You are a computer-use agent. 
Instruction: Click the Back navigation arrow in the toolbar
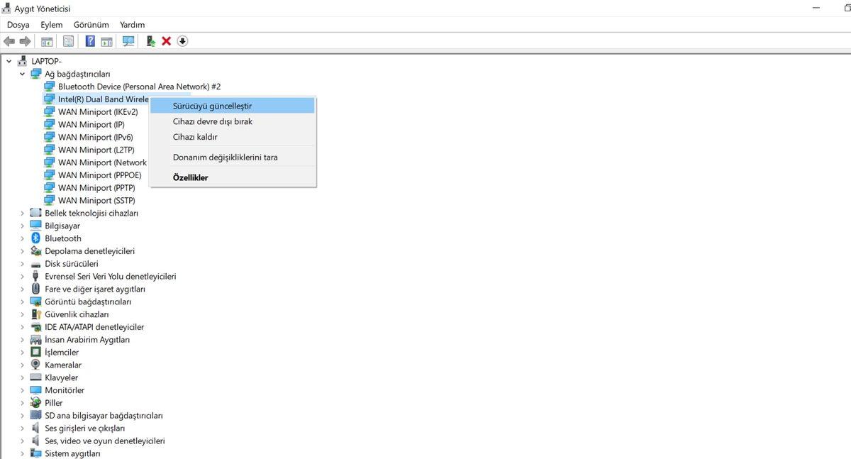[x=9, y=40]
